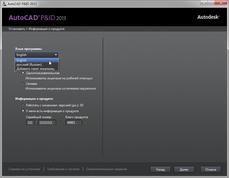Enable the 30-day trial option
This screenshot has height=178, width=229.
tap(23, 105)
